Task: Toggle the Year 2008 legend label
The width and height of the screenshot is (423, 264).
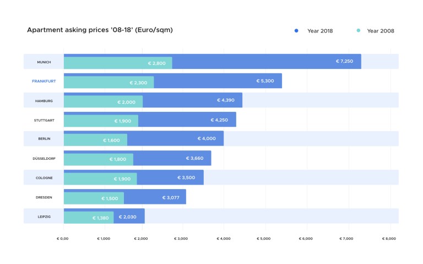Action: (x=381, y=31)
